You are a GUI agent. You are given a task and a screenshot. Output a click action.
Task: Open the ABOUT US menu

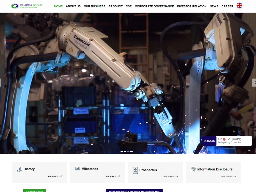73,6
